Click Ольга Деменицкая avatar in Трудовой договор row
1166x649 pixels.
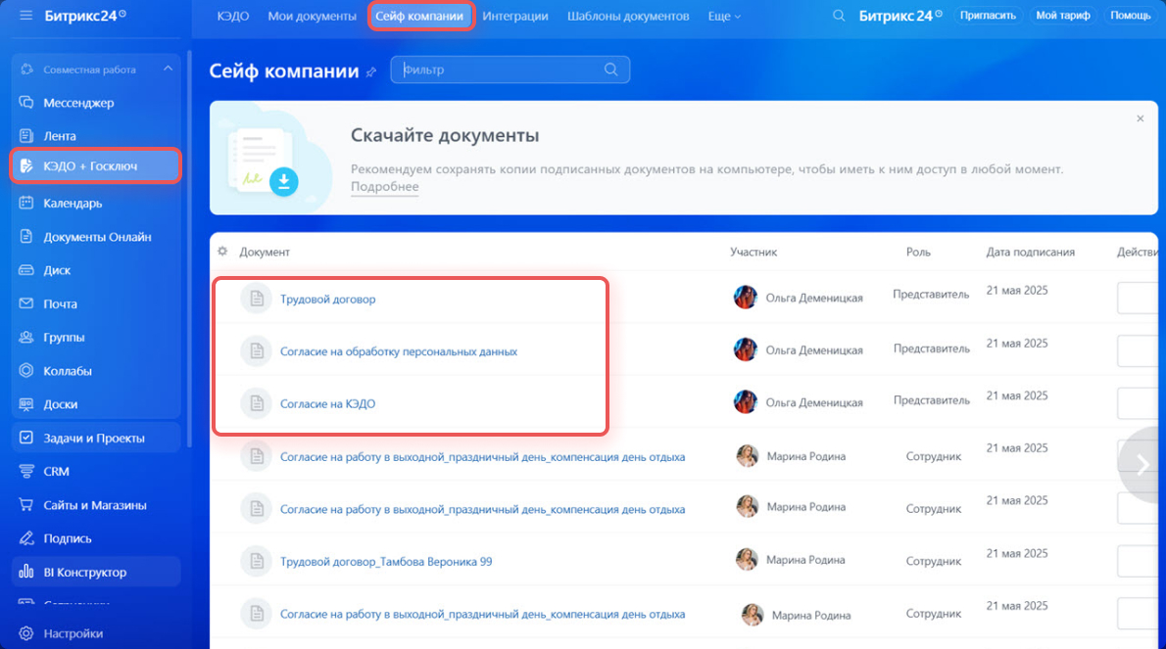[745, 297]
